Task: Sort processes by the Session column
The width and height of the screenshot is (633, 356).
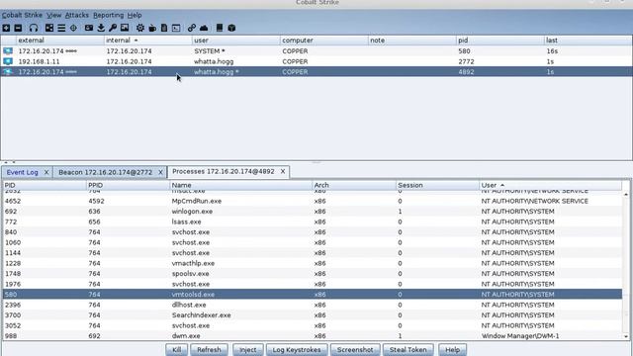Action: [x=437, y=185]
